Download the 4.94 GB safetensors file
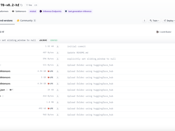Screen dimensions: 175x131 click(58, 71)
